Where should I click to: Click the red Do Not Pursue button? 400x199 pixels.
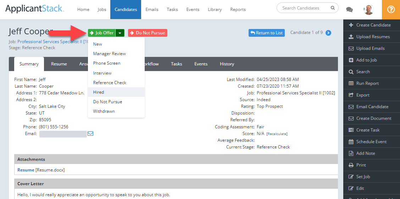pos(148,33)
